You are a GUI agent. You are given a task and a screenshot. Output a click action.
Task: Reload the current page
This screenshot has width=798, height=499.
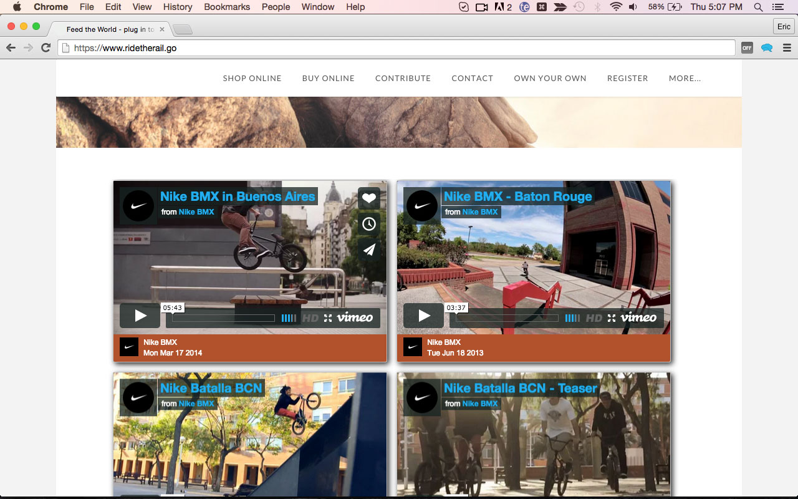click(46, 48)
